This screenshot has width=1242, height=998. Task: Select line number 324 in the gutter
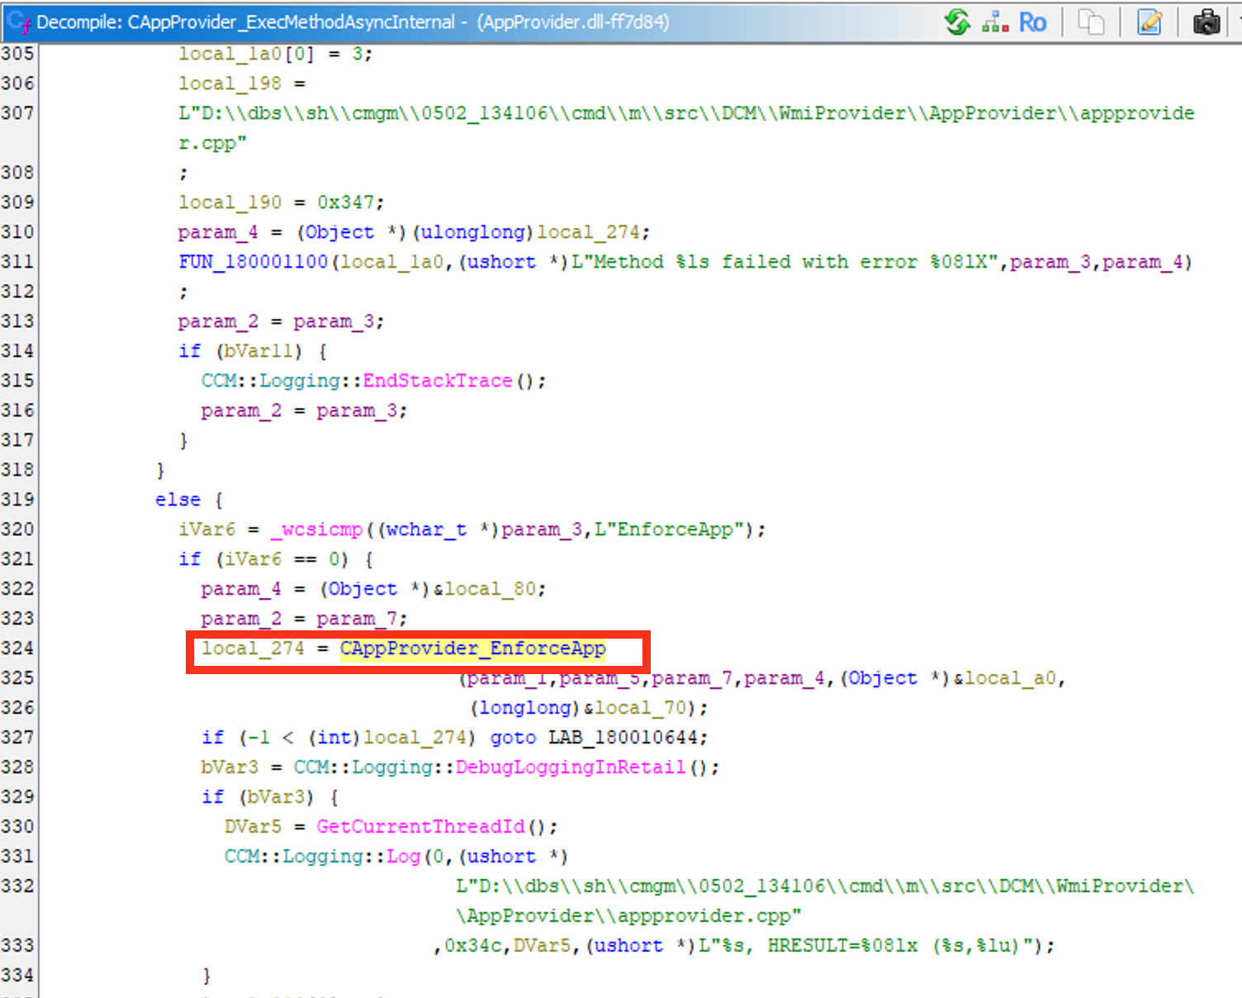tap(17, 649)
